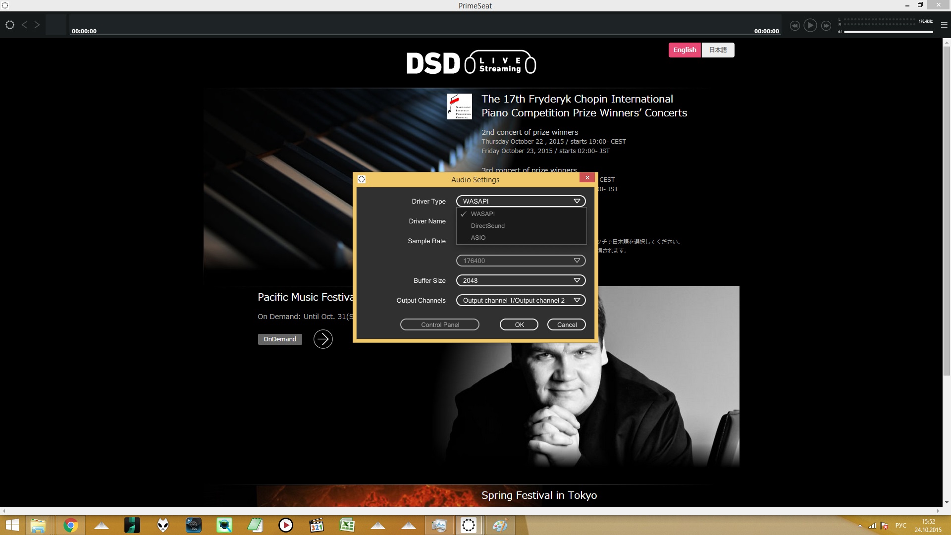Open the dark H app in the taskbar
Screen dimensions: 951x535
click(x=132, y=525)
